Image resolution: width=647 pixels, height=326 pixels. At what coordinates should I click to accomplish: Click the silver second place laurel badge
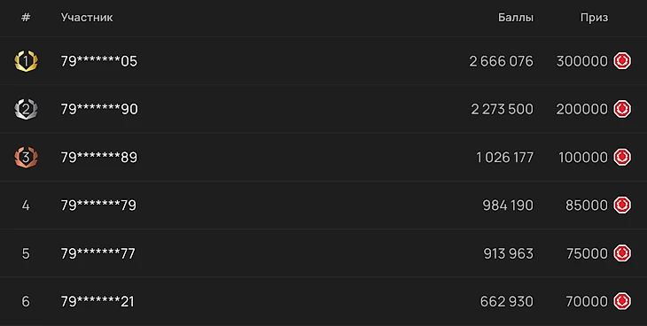[26, 109]
